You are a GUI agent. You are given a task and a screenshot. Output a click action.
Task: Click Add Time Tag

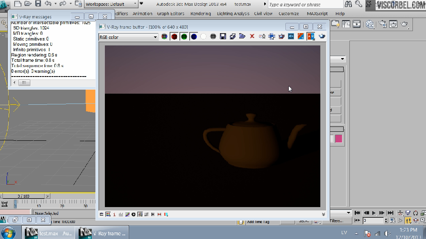click(x=258, y=222)
